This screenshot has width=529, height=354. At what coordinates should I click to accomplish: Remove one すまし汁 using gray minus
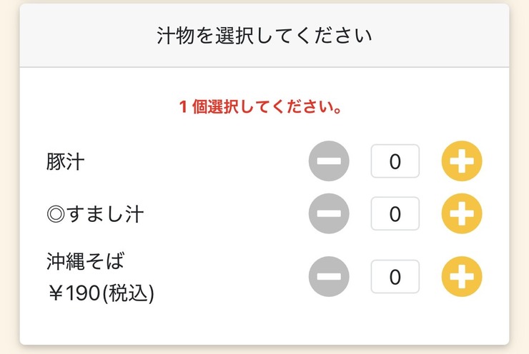(x=329, y=213)
